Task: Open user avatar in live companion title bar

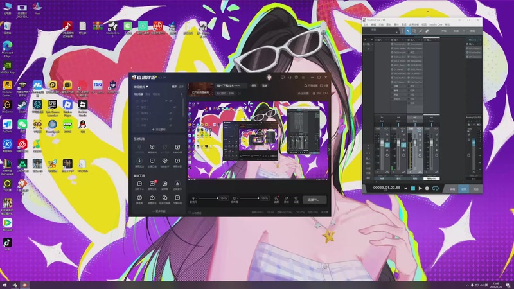Action: coord(269,77)
